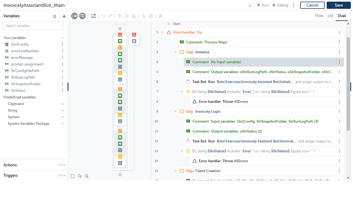Expand the Clipboard predefined variables
The image size is (353, 198).
(63, 104)
